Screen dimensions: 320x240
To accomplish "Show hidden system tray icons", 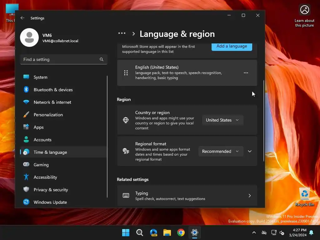I will (254, 232).
